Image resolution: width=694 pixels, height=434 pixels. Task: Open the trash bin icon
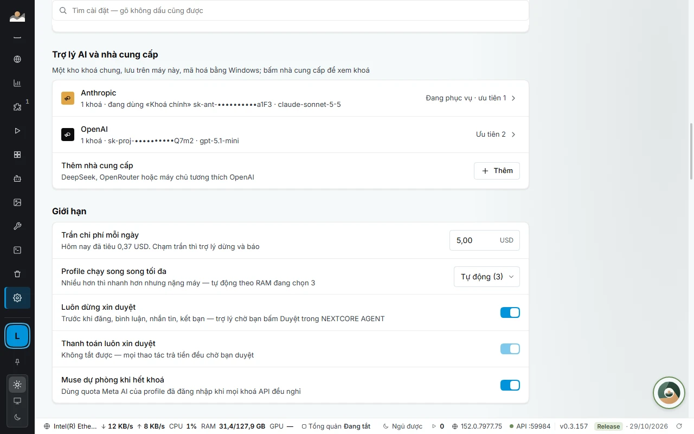click(x=17, y=274)
